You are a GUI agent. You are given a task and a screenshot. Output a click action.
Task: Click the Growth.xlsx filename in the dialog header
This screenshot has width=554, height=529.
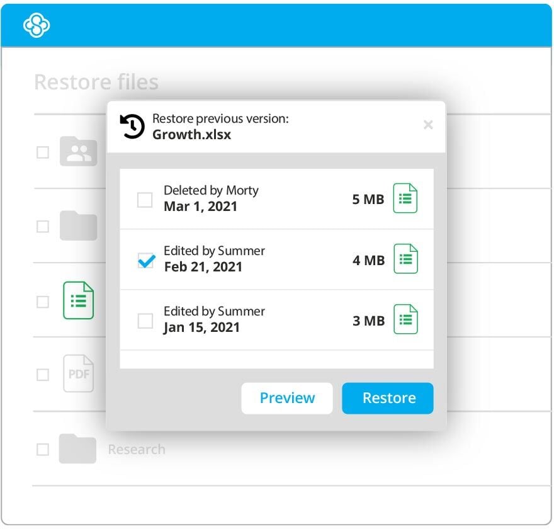coord(193,134)
